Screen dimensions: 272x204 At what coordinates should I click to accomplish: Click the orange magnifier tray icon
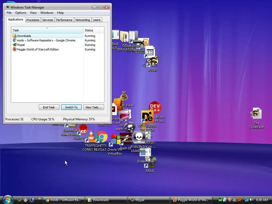tap(239, 200)
